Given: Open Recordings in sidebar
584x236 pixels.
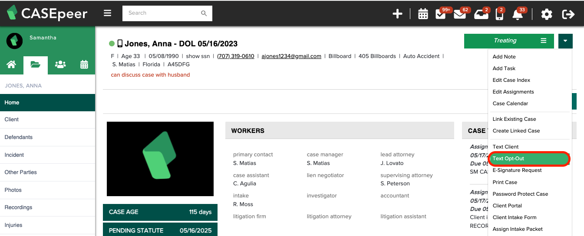Looking at the screenshot, I should 47,207.
